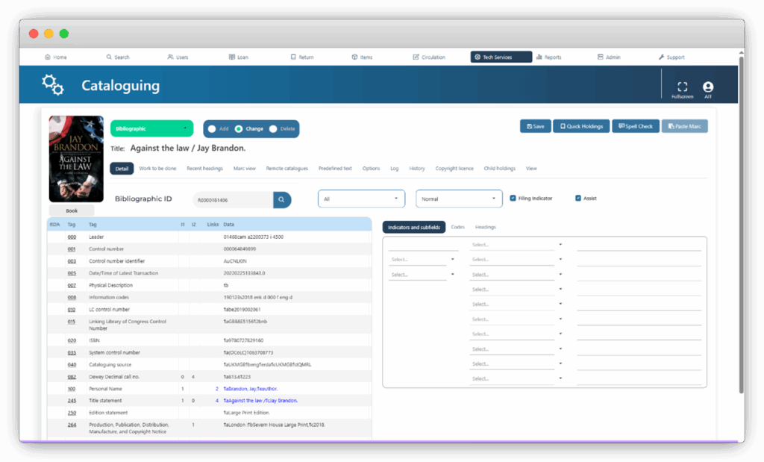This screenshot has height=462, width=764.
Task: Switch to the Marc view tab
Action: 245,169
